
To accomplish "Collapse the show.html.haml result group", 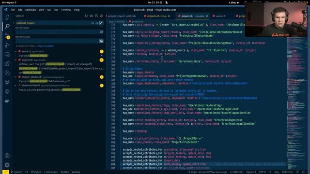I will point(15,86).
